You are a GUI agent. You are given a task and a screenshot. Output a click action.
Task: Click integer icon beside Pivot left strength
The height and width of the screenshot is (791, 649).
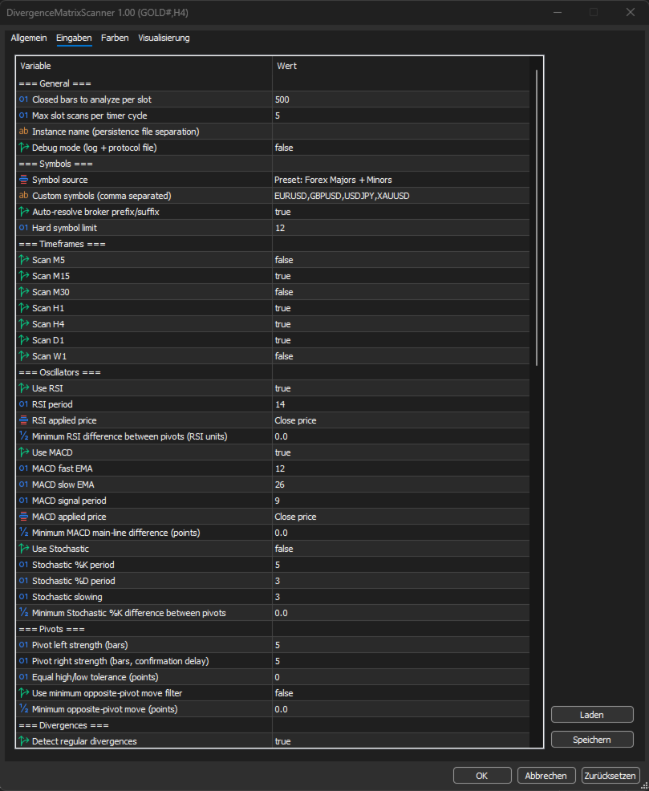pos(24,645)
